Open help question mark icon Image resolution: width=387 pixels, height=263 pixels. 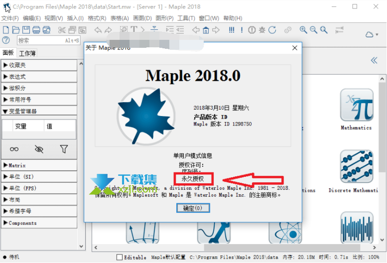(x=6, y=40)
